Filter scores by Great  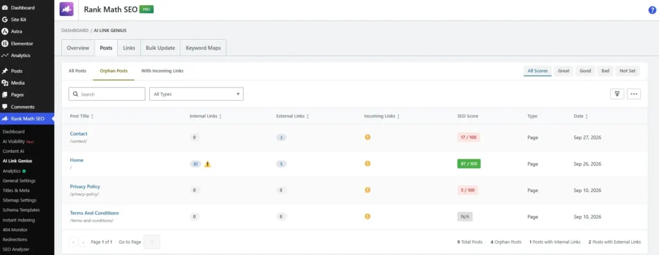[x=564, y=71]
